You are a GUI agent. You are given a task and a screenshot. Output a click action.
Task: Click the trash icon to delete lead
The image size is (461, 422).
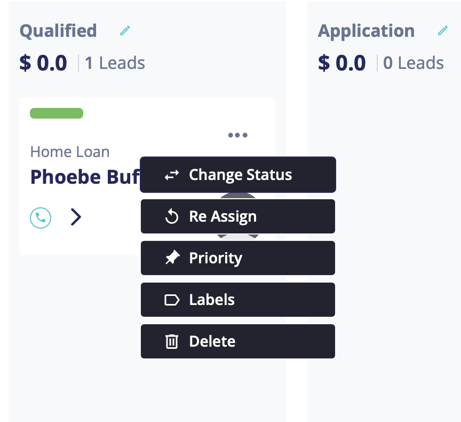click(172, 341)
